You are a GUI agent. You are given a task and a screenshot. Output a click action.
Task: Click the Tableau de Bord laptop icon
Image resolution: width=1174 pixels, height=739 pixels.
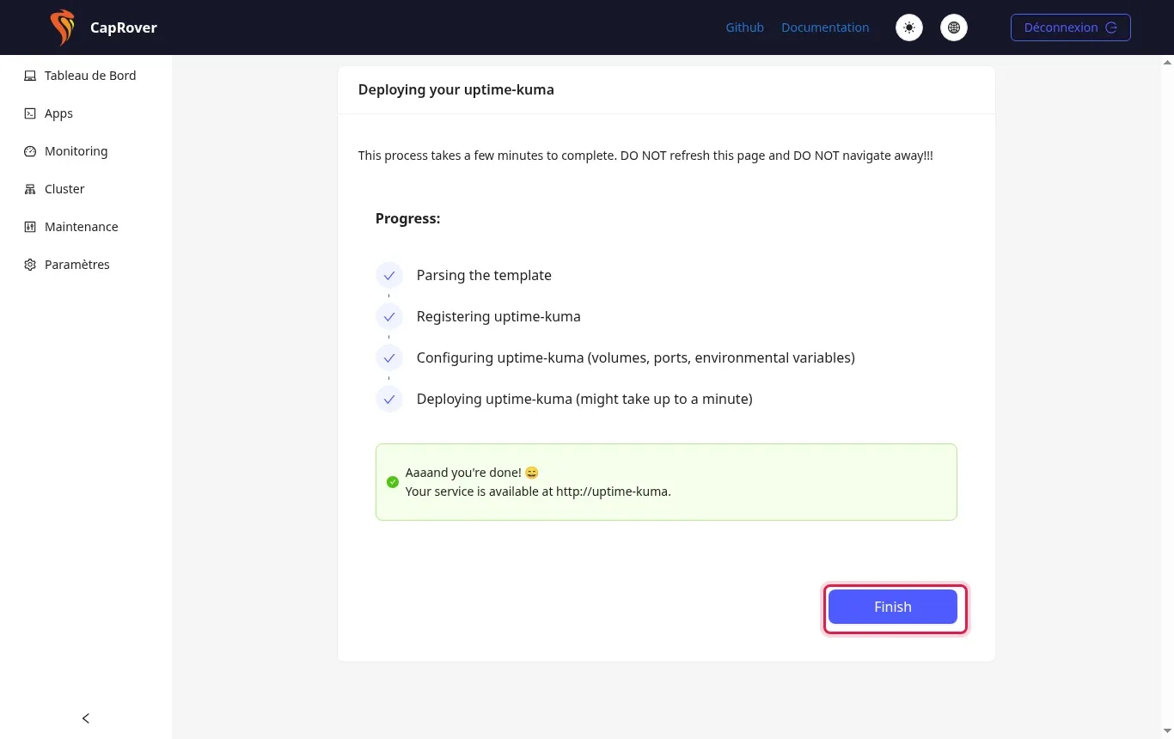(x=30, y=76)
